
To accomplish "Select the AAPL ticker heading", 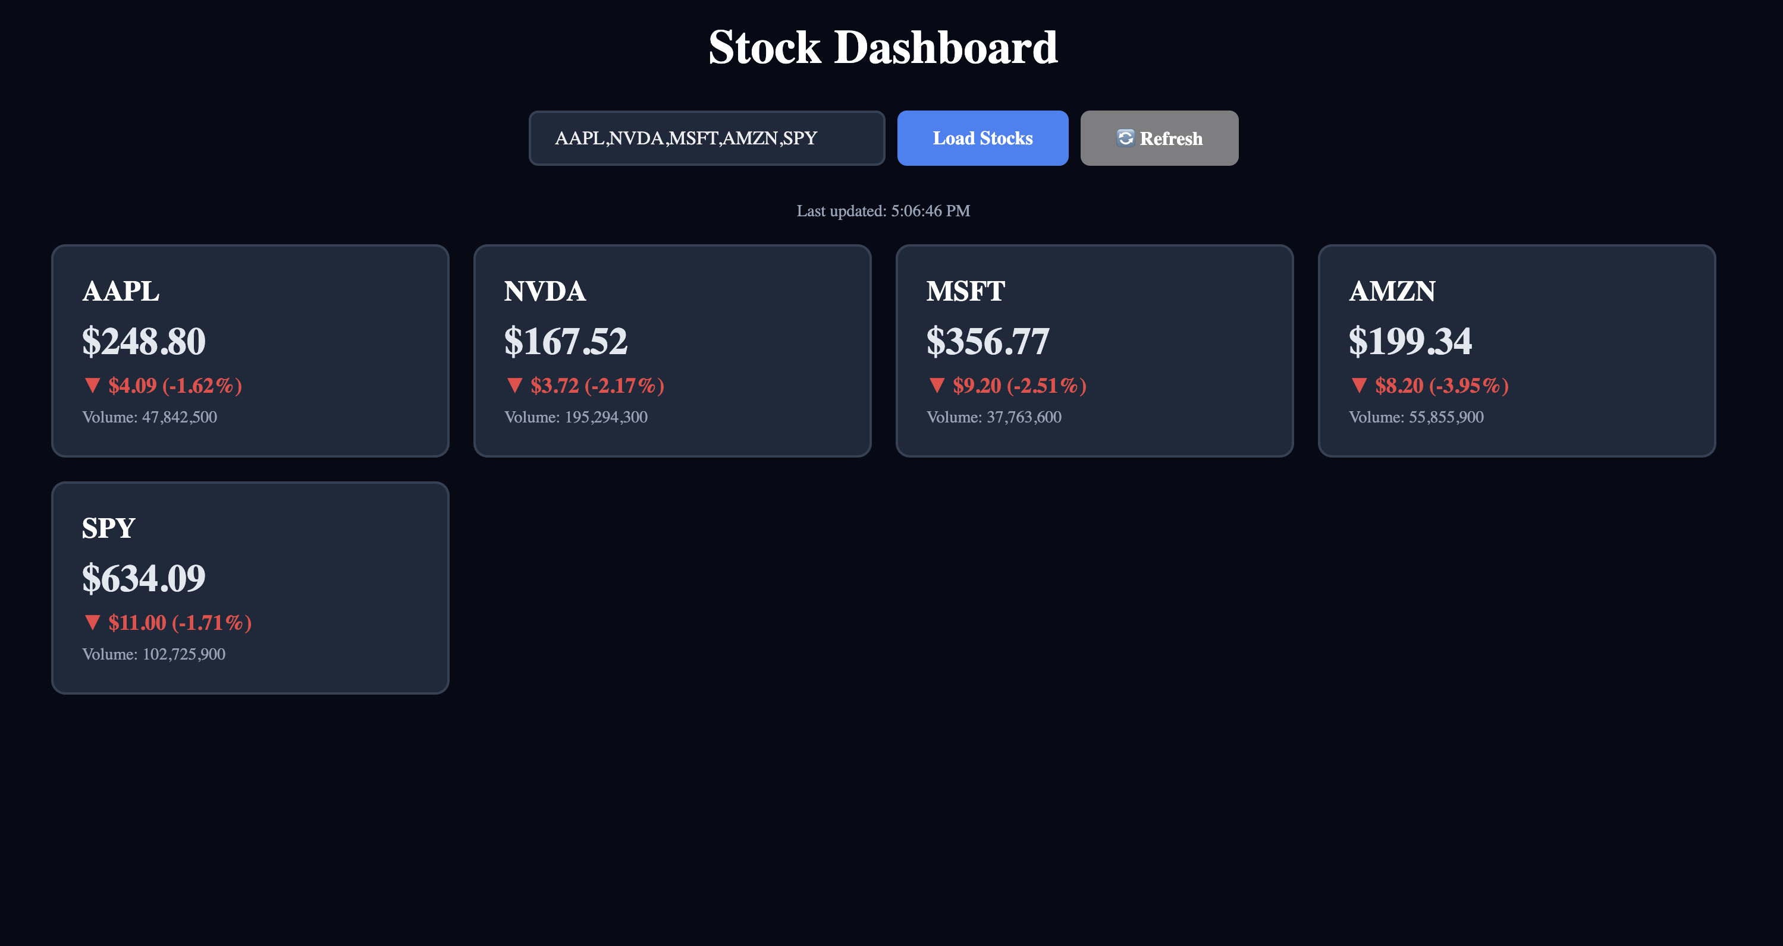I will coord(121,291).
